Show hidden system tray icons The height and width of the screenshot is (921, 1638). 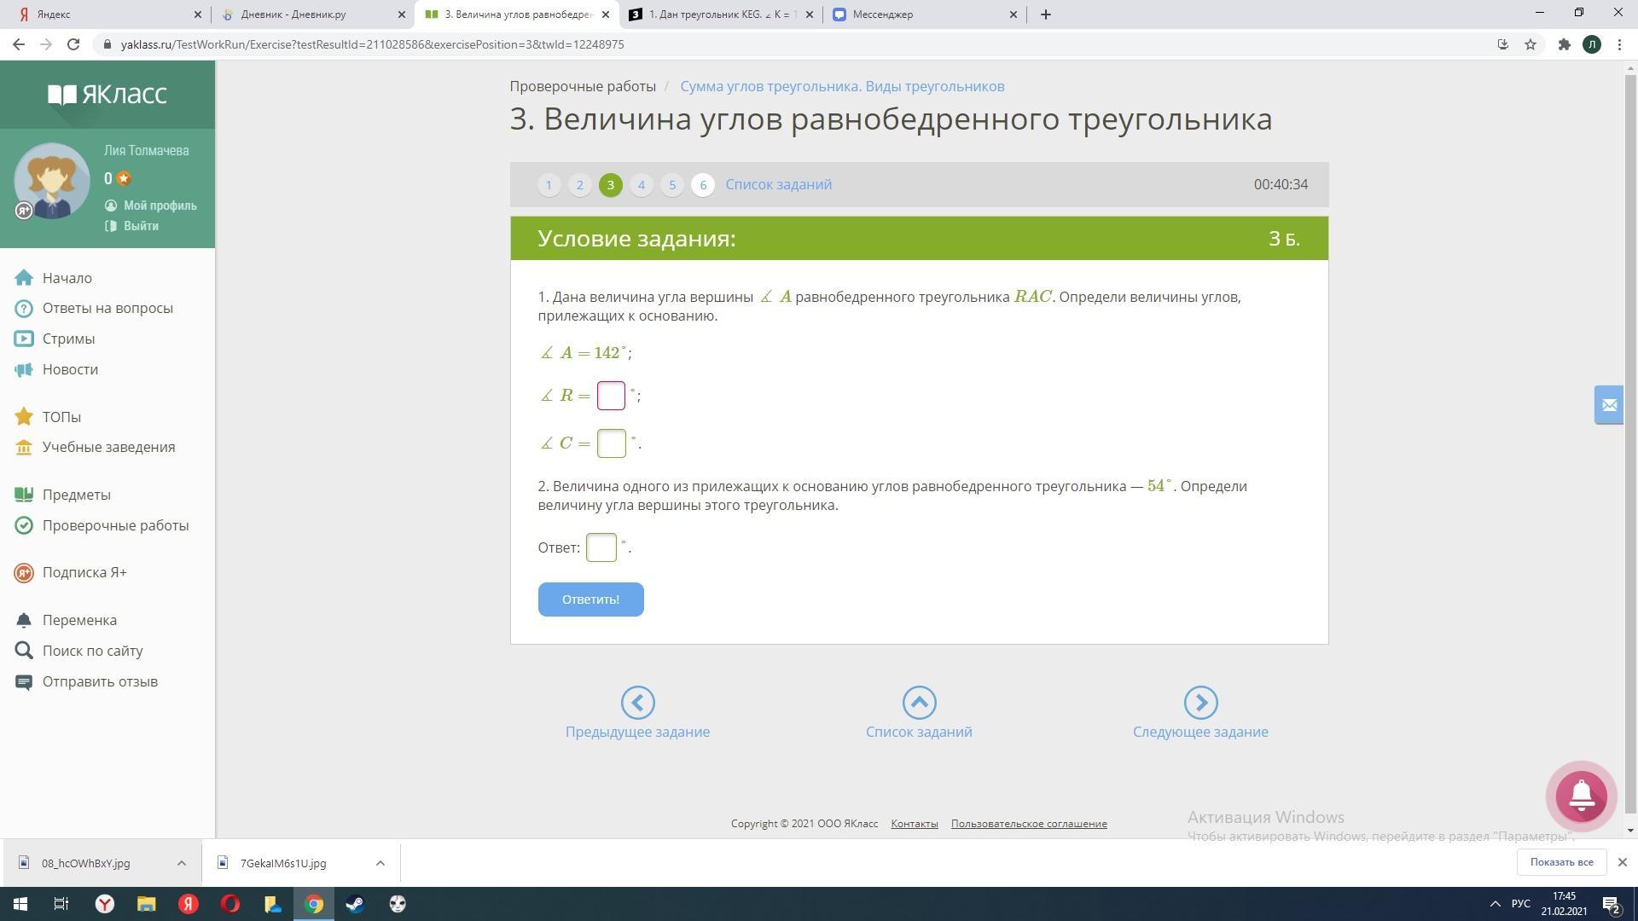click(x=1495, y=904)
